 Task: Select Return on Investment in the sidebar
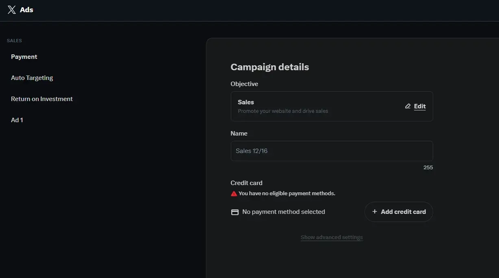42,99
